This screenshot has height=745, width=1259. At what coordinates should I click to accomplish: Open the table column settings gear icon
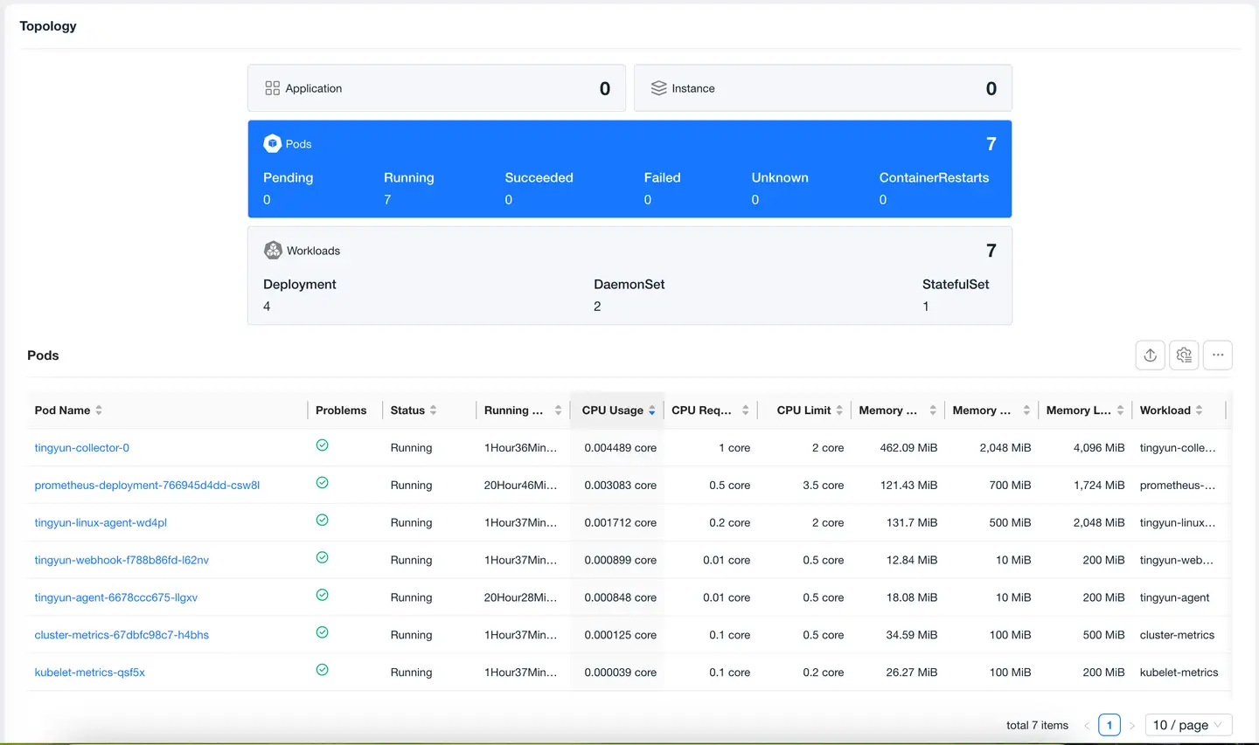(x=1184, y=355)
